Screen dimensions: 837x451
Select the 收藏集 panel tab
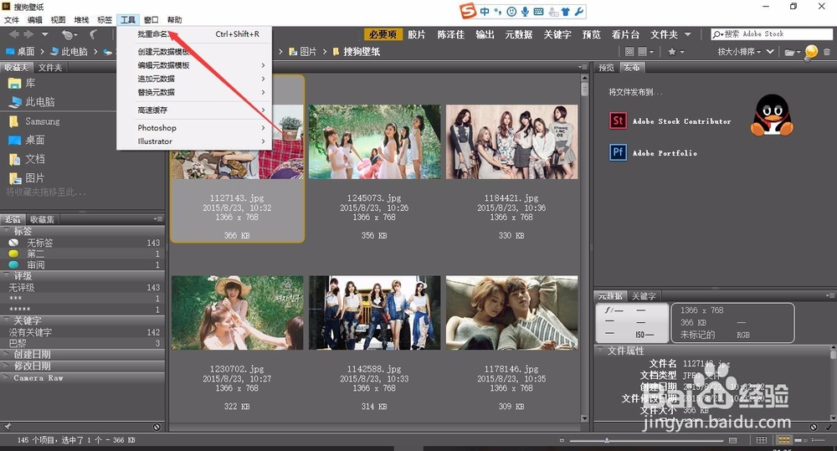click(42, 219)
